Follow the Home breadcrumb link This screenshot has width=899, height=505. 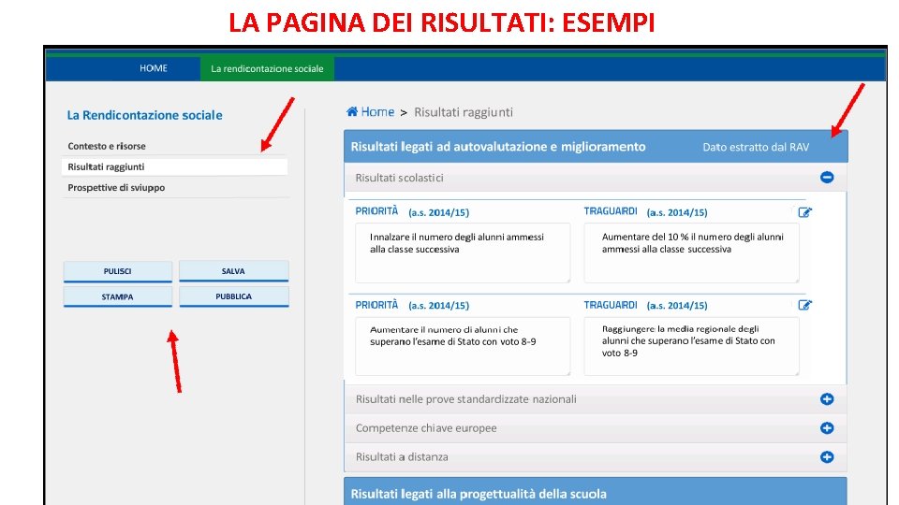[377, 111]
